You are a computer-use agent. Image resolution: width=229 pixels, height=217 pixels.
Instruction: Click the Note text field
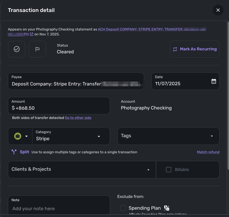59,209
